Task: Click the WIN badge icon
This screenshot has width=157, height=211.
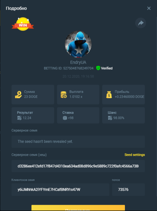Action: coord(23,24)
